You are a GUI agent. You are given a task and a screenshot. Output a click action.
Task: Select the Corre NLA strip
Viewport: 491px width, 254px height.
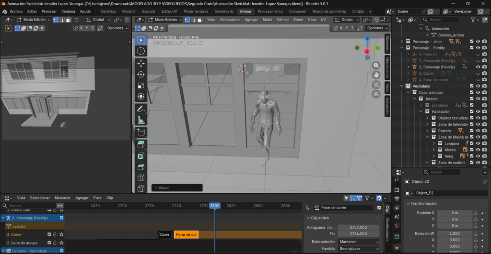tap(164, 235)
